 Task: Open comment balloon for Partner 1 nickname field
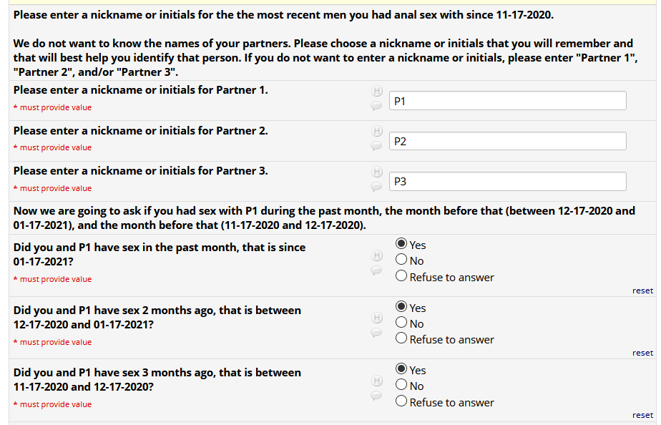[376, 106]
